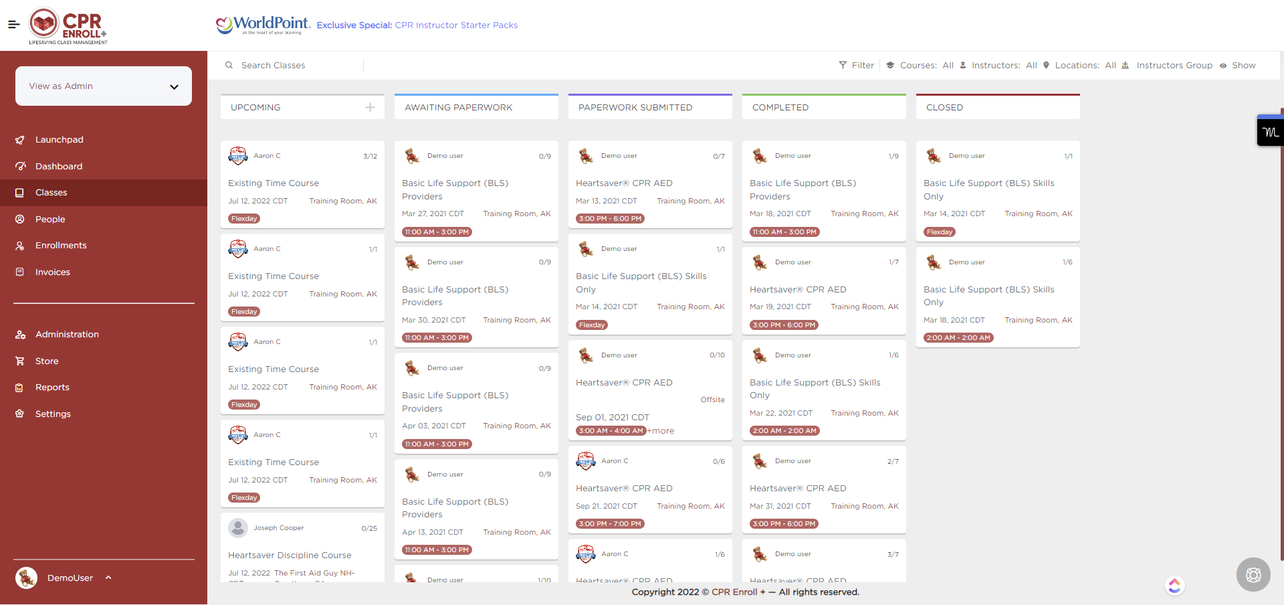The height and width of the screenshot is (605, 1284).
Task: Expand the View as Admin dropdown
Action: click(x=104, y=86)
